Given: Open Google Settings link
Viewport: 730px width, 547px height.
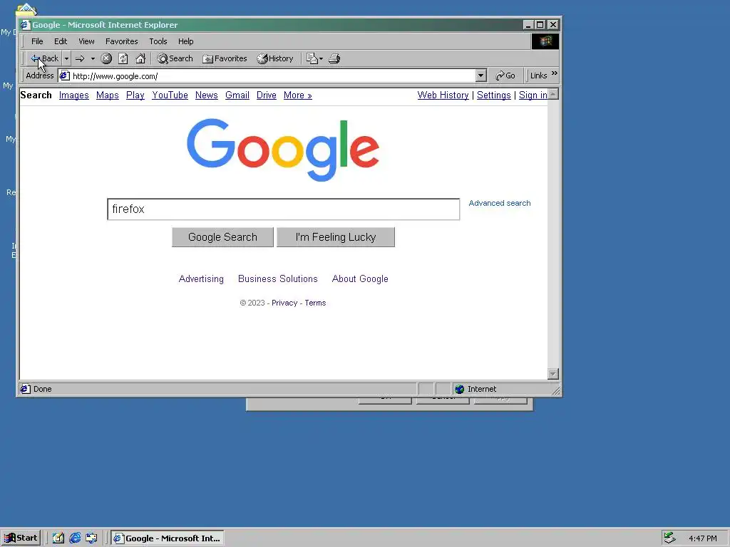Looking at the screenshot, I should [493, 95].
